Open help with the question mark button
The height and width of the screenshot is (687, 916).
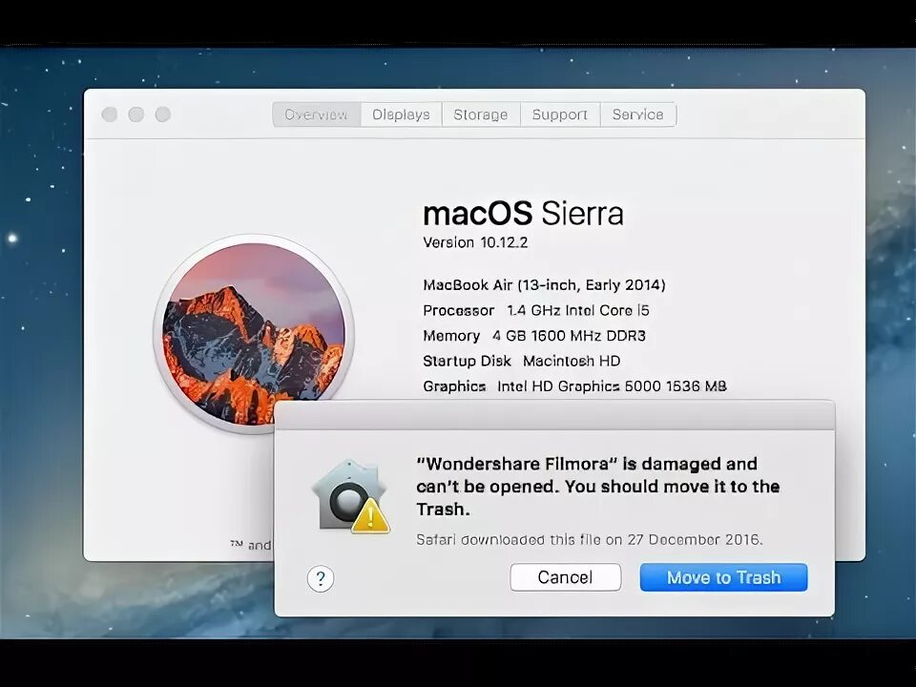tap(321, 579)
